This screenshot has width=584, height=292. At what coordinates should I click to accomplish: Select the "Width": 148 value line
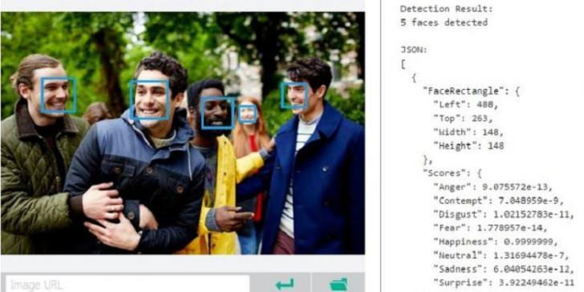[468, 132]
